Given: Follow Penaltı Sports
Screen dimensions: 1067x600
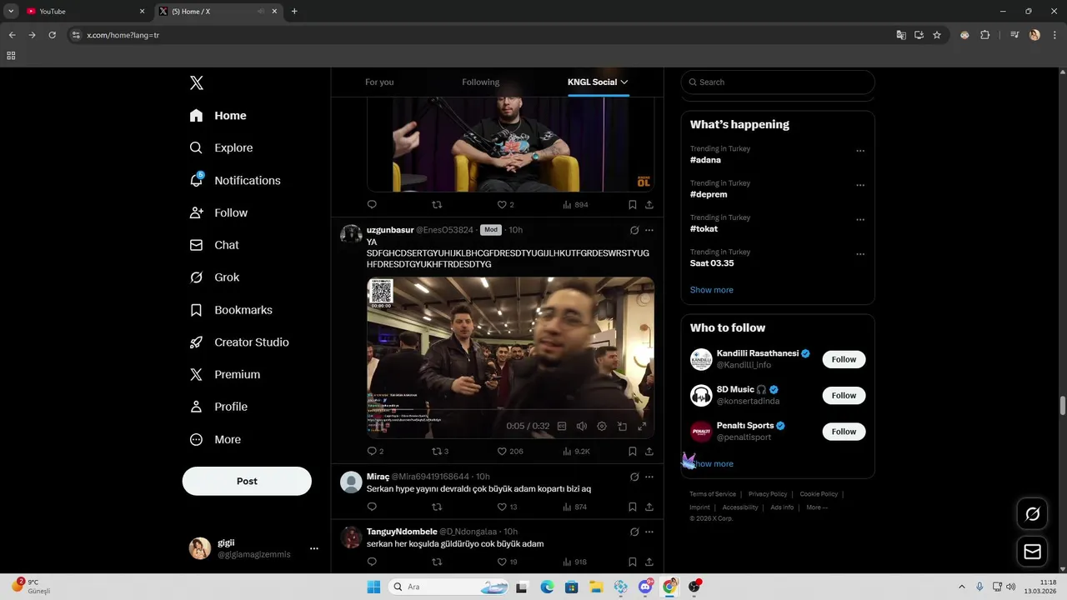Looking at the screenshot, I should click(x=844, y=432).
